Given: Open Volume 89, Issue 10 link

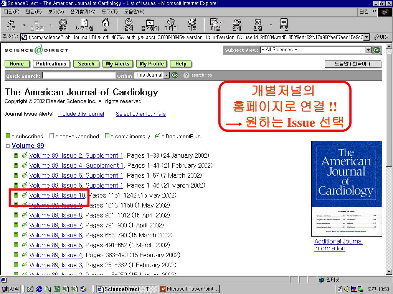Looking at the screenshot, I should tap(58, 195).
